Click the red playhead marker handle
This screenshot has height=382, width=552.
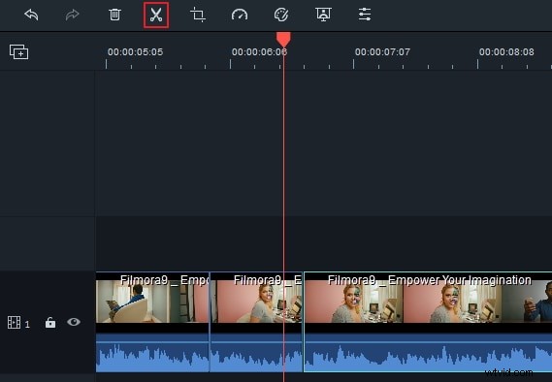click(x=283, y=40)
